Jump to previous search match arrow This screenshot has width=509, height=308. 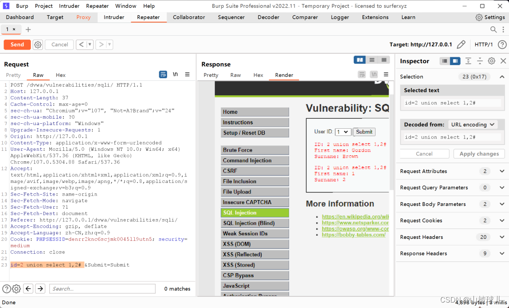[x=28, y=289]
